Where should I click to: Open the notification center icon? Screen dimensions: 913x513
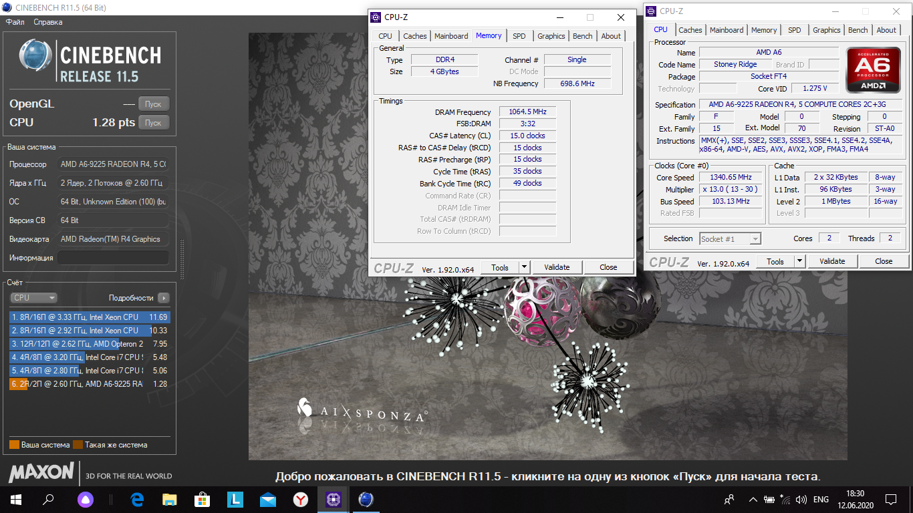[891, 499]
